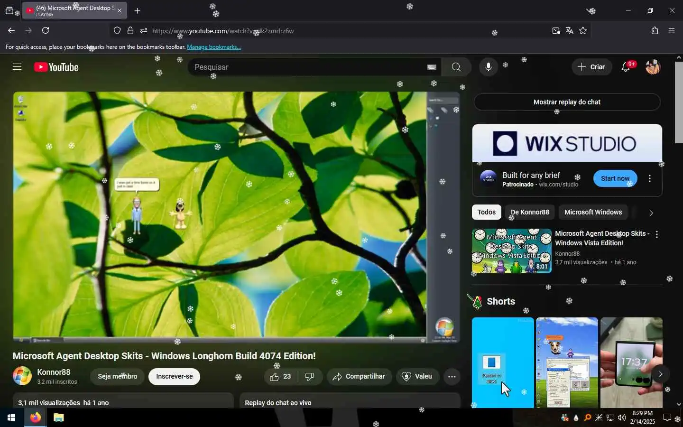This screenshot has width=683, height=427.
Task: Open the Firefox application menu
Action: (x=672, y=30)
